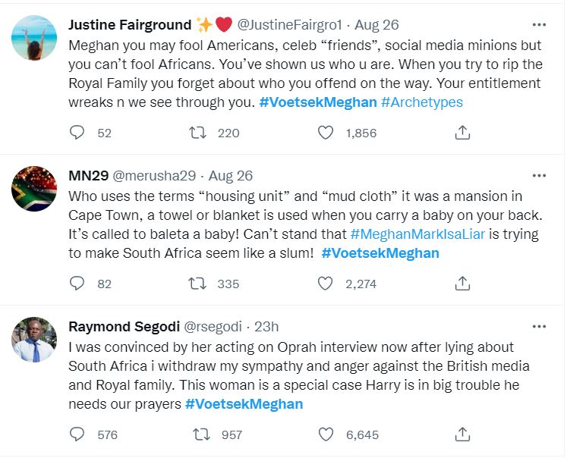Reply to MN29's tweet
Viewport: 567px width, 458px height.
pos(77,284)
